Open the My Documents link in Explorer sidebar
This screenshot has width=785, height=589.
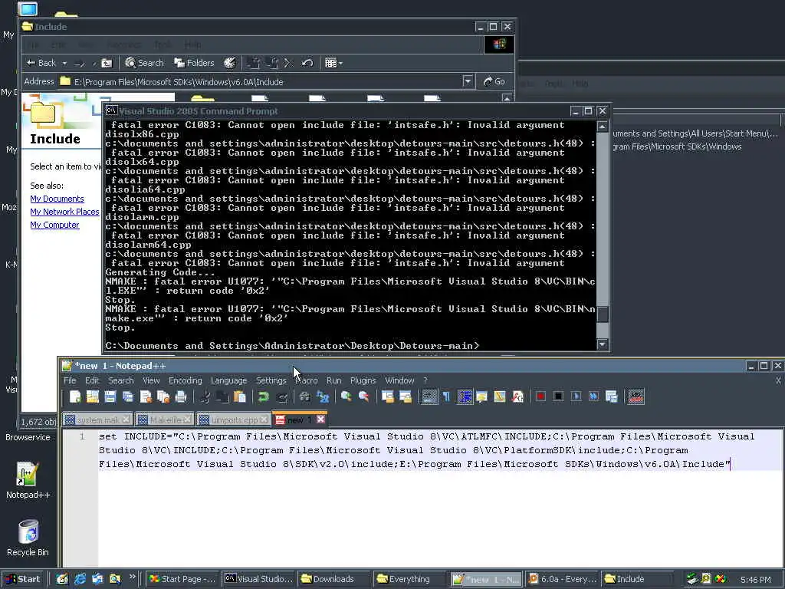(x=57, y=199)
